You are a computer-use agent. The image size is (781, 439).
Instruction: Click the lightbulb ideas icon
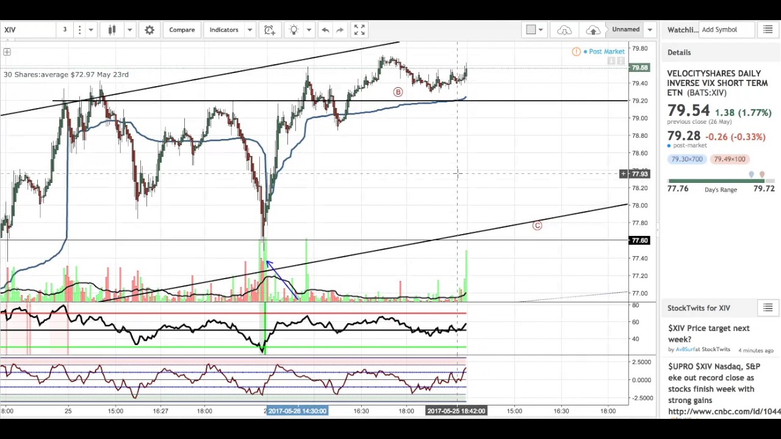[294, 29]
